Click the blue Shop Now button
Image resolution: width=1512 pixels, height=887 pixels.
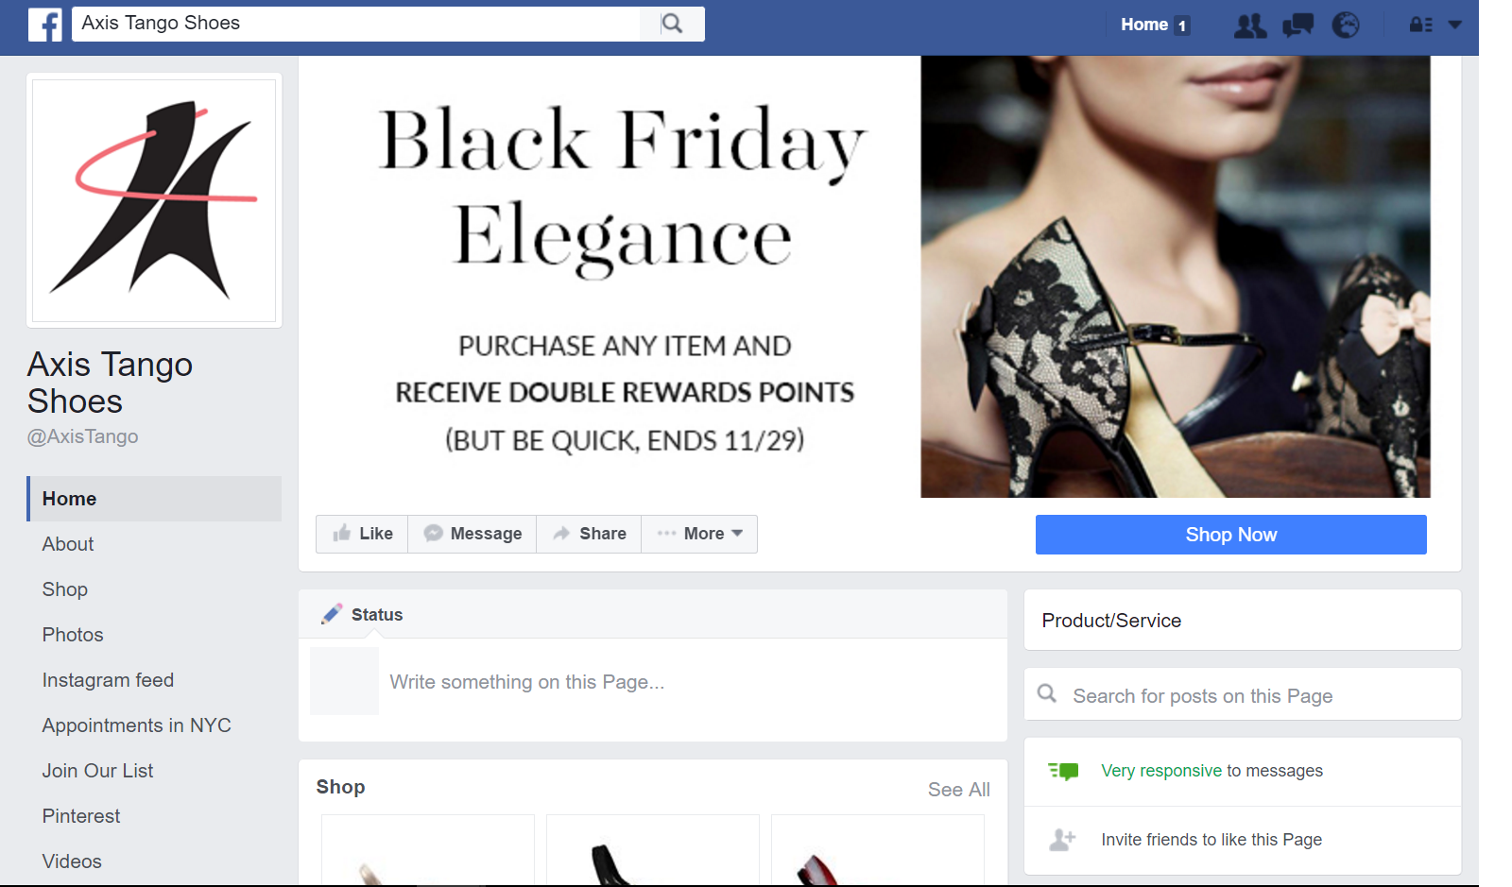1230,535
